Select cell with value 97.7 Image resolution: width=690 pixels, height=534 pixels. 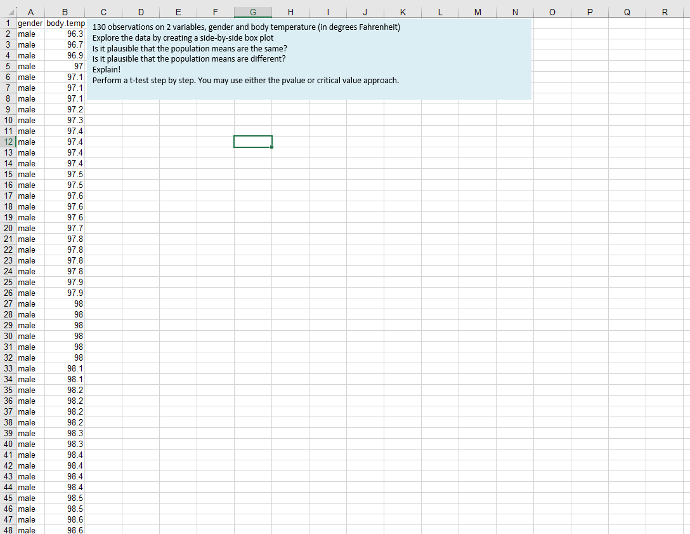coord(65,228)
